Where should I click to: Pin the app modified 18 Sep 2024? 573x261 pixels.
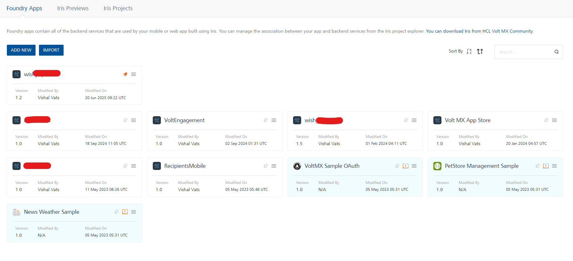tap(125, 120)
